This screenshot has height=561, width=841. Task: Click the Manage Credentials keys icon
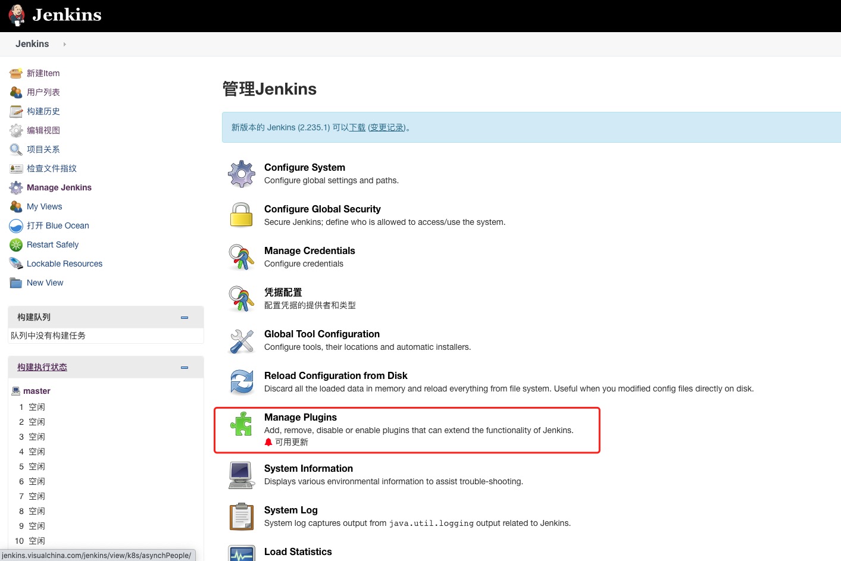(x=242, y=257)
